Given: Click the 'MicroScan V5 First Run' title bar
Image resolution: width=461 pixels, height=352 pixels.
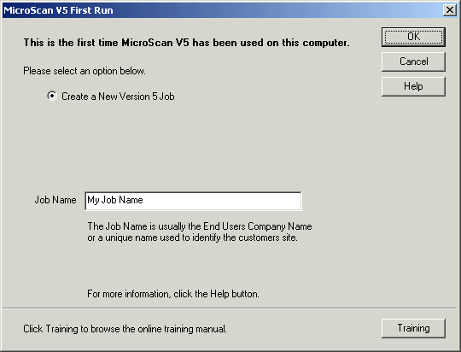Looking at the screenshot, I should tap(224, 10).
